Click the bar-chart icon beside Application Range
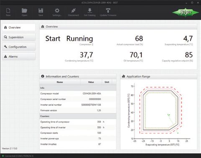 124,76
